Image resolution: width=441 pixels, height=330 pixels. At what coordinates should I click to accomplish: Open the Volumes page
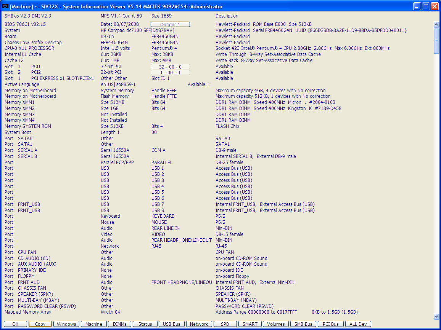tap(275, 324)
